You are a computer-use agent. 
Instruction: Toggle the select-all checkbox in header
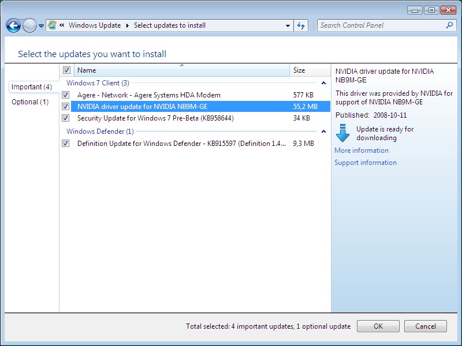[66, 70]
